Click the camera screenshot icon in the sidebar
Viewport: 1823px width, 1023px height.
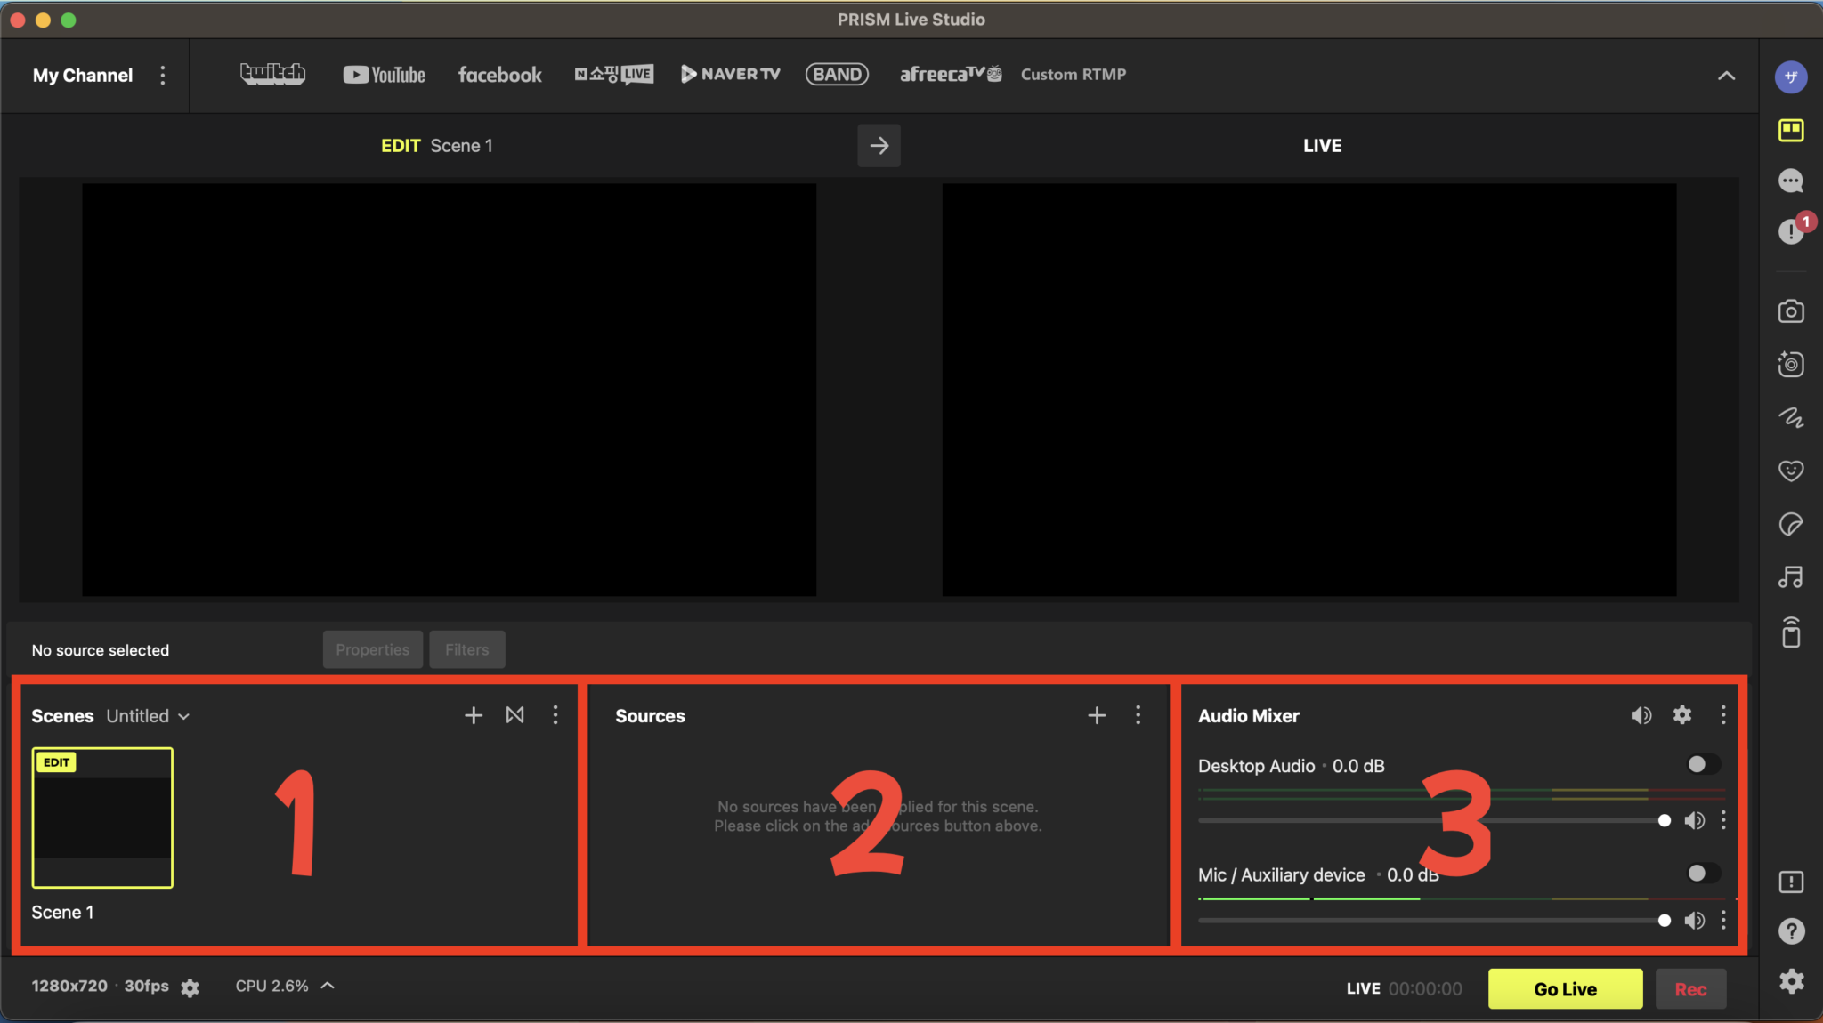1790,311
